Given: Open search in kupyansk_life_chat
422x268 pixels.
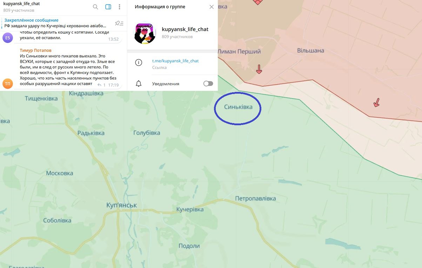Looking at the screenshot, I should coord(95,7).
